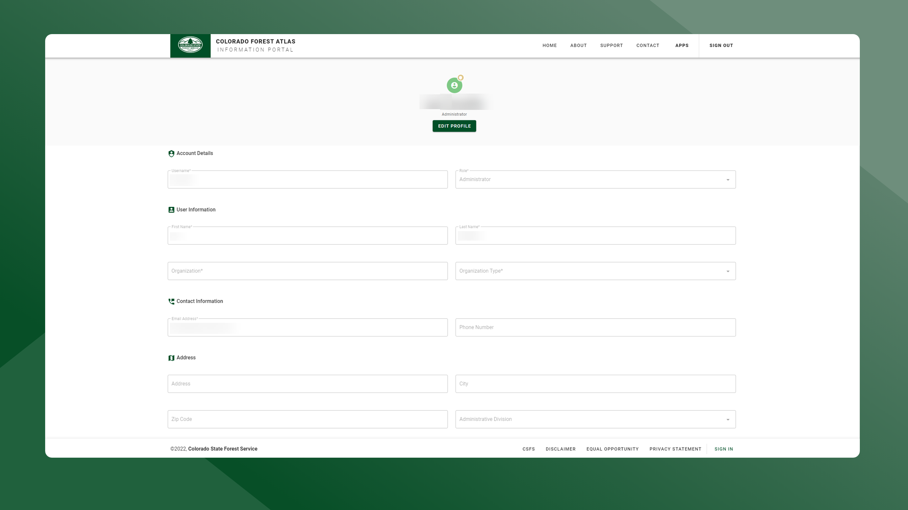Image resolution: width=908 pixels, height=510 pixels.
Task: Click the User Information heading
Action: tap(196, 210)
